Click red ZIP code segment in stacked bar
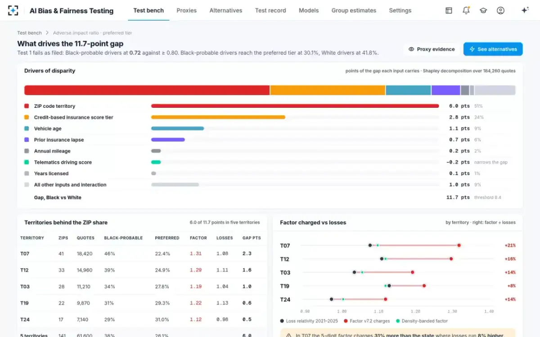The width and height of the screenshot is (540, 337). tap(147, 90)
